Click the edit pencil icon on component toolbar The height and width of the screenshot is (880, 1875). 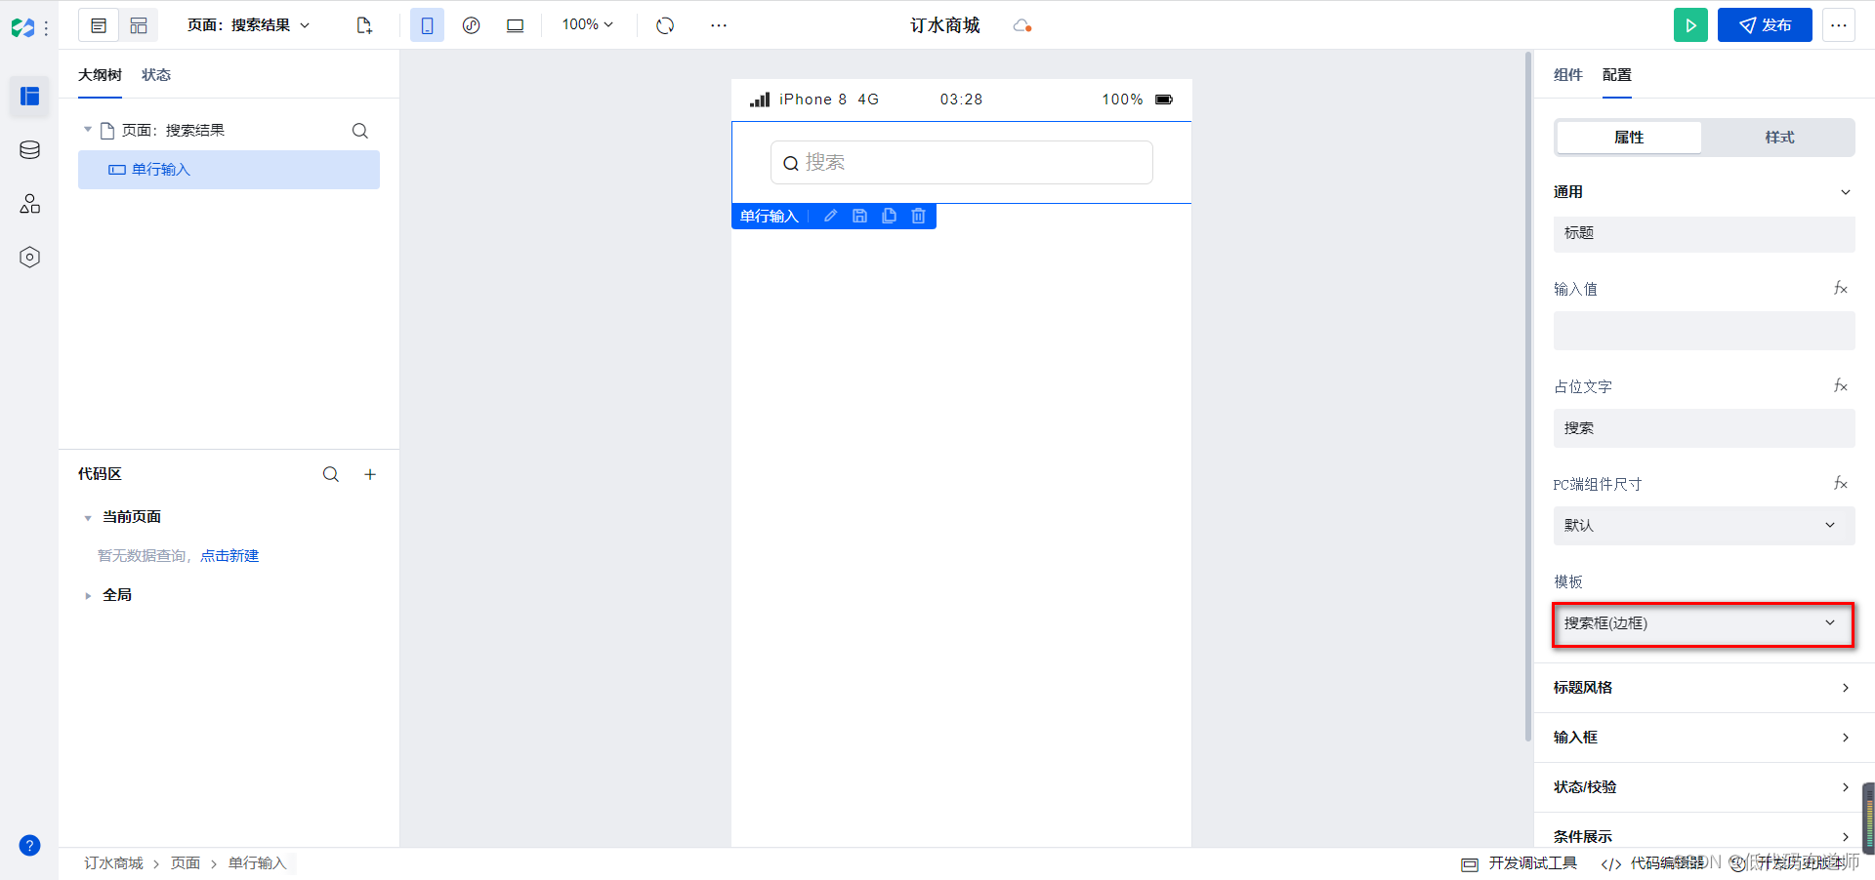tap(830, 216)
